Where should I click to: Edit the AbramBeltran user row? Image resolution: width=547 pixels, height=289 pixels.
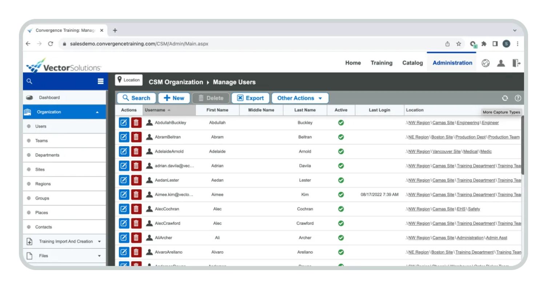pos(124,137)
